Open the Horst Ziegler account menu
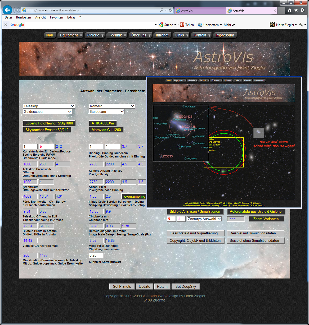The height and width of the screenshot is (325, 309). 283,25
